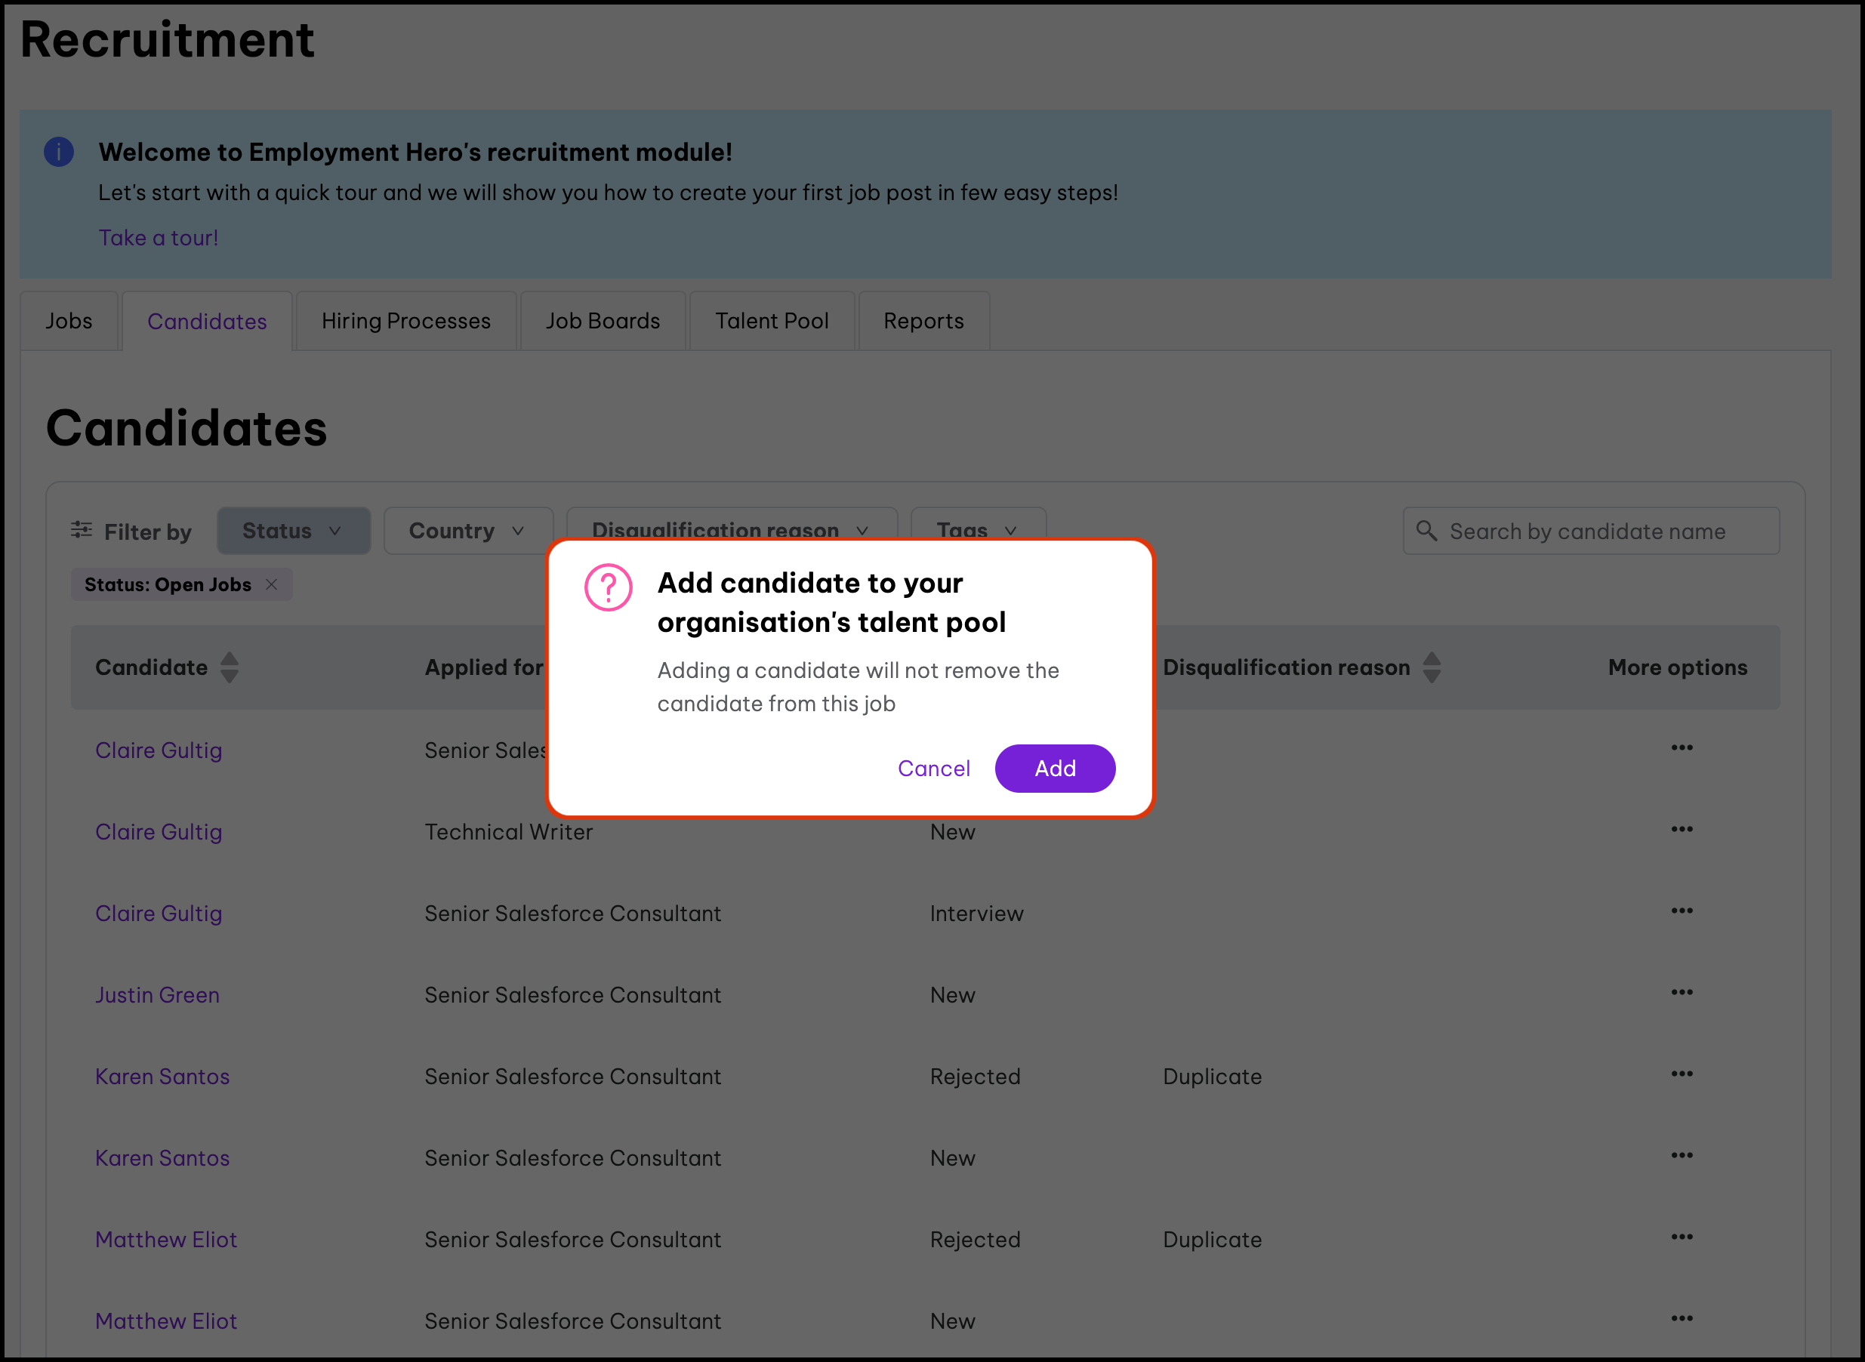Switch to the Talent Pool tab
Screen dimensions: 1865x1362
click(x=771, y=321)
